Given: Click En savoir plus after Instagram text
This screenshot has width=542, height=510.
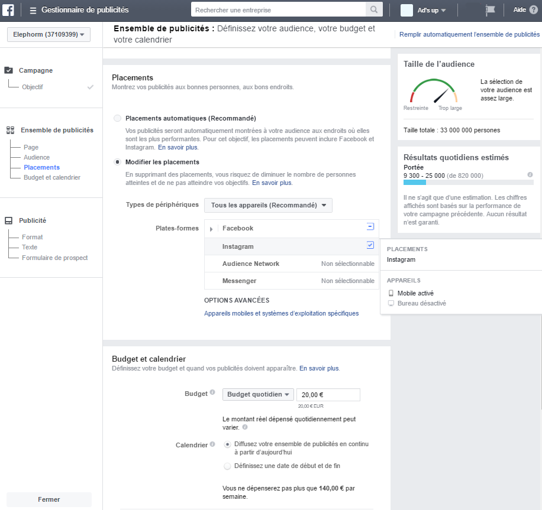Looking at the screenshot, I should [178, 147].
